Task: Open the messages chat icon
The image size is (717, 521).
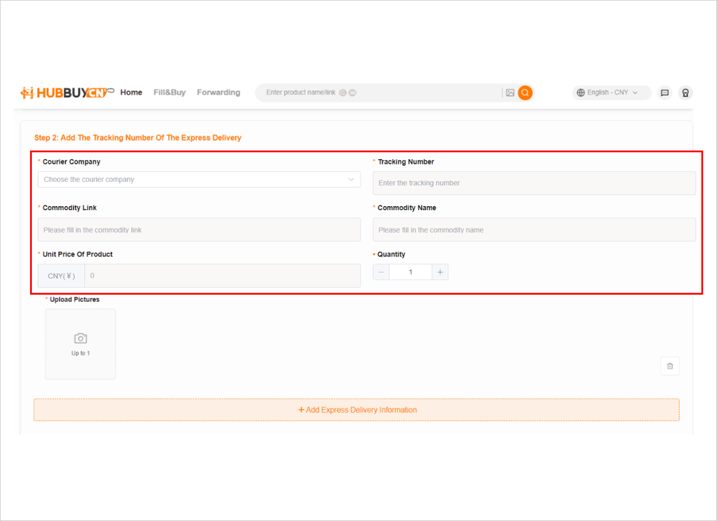Action: pos(665,93)
